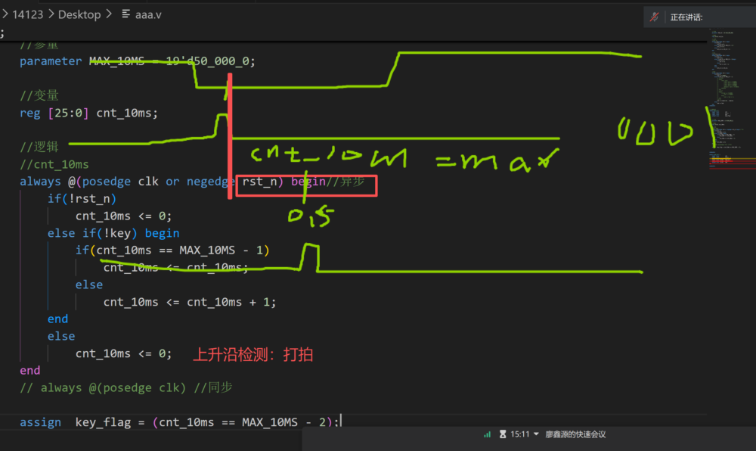The image size is (756, 451).
Task: Click the file icon beside aaa.v
Action: (x=125, y=14)
